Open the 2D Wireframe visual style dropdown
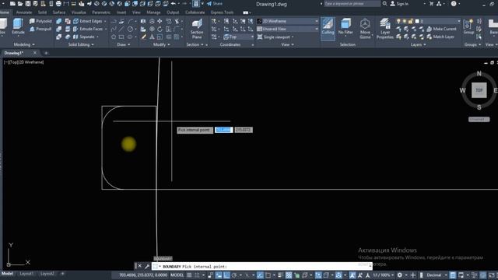The image size is (498, 280). 287,21
